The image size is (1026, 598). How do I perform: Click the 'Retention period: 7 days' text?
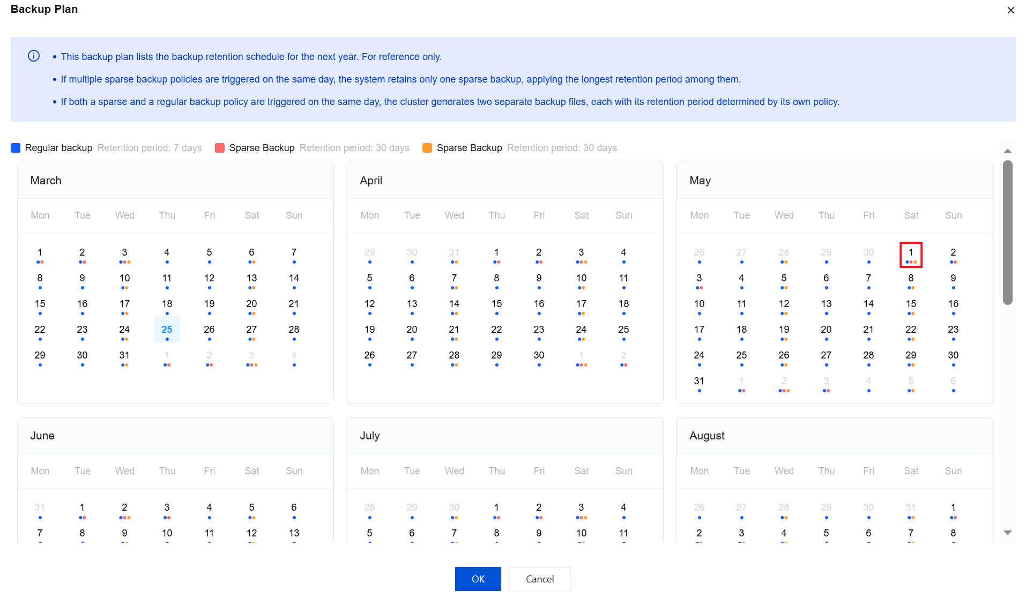[150, 148]
